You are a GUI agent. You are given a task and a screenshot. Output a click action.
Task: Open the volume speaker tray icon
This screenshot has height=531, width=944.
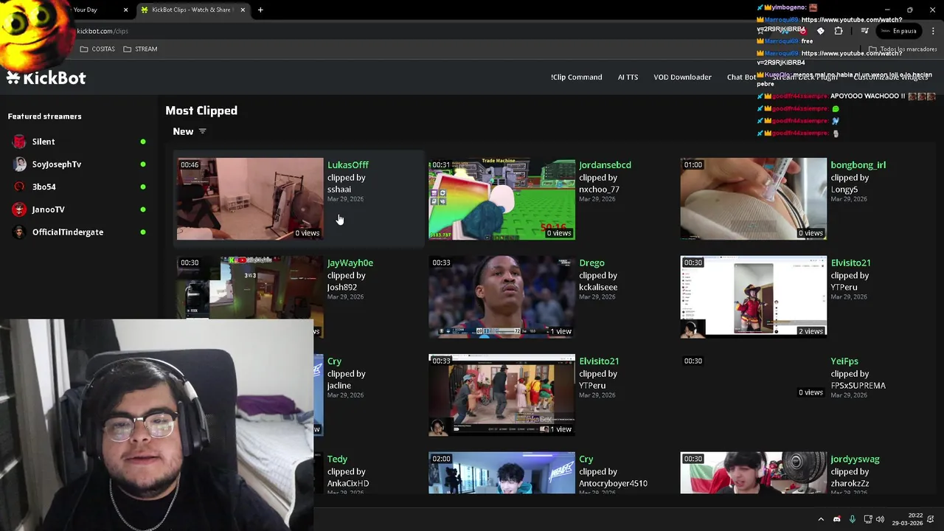(880, 519)
